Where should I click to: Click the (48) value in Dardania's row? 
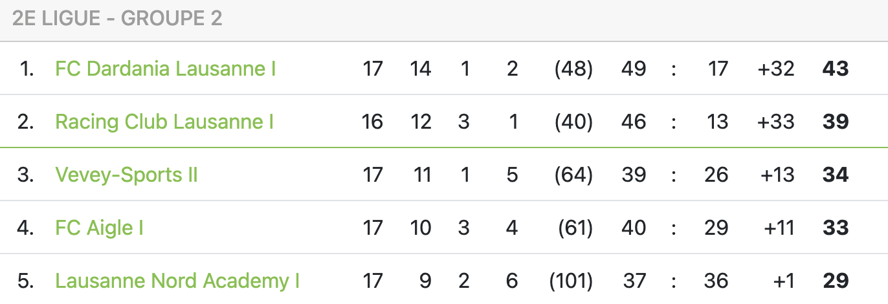pyautogui.click(x=573, y=69)
